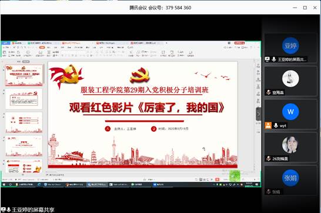Collapse the participant panel with the side arrow

point(259,114)
